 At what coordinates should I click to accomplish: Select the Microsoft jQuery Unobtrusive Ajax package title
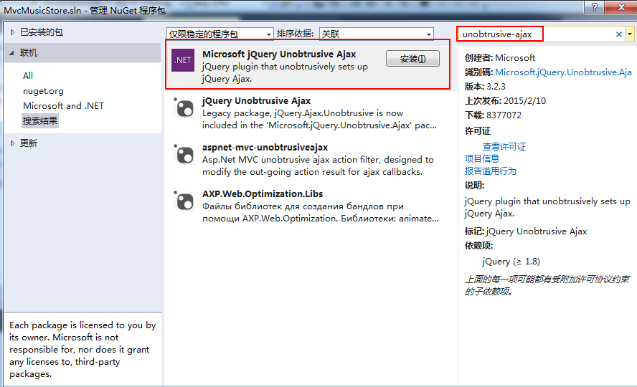coord(279,54)
